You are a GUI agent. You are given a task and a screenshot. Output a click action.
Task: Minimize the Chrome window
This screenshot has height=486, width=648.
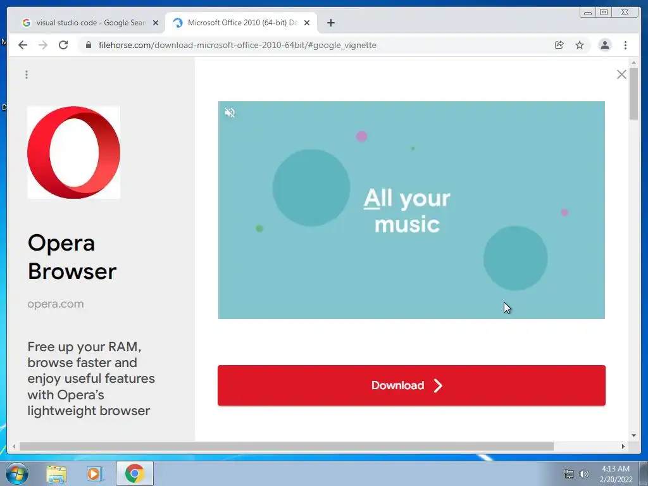click(x=588, y=13)
